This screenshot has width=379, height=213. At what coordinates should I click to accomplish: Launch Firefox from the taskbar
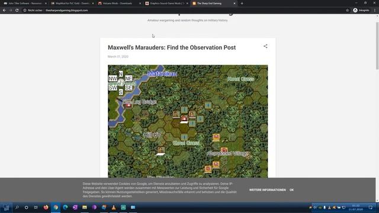pyautogui.click(x=46, y=208)
